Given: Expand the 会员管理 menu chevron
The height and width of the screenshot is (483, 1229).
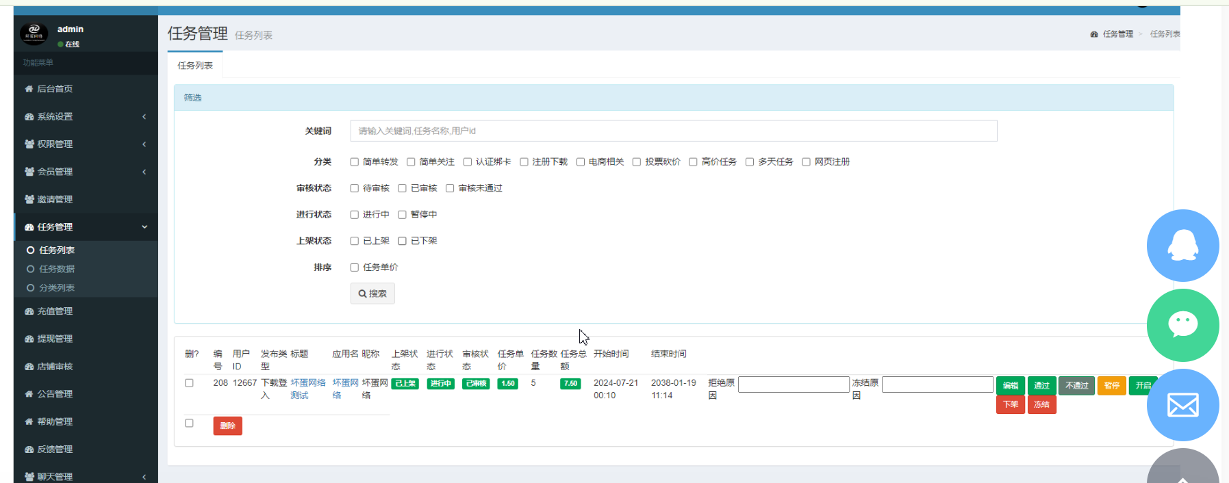Looking at the screenshot, I should (x=144, y=172).
